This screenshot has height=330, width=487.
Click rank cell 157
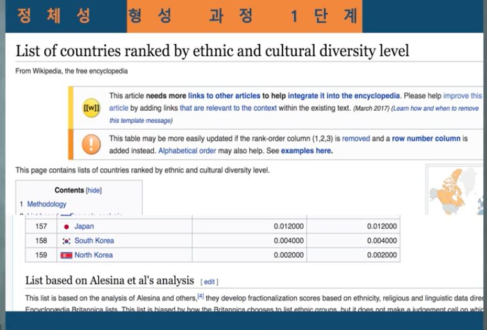(x=41, y=226)
